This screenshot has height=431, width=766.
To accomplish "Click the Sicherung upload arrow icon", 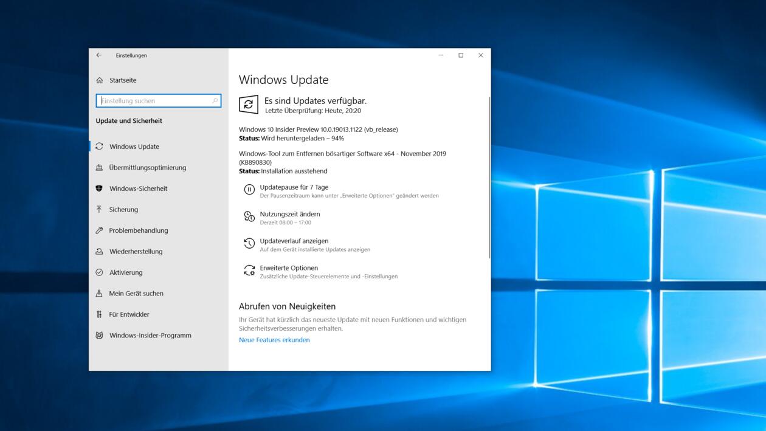I will (x=100, y=210).
